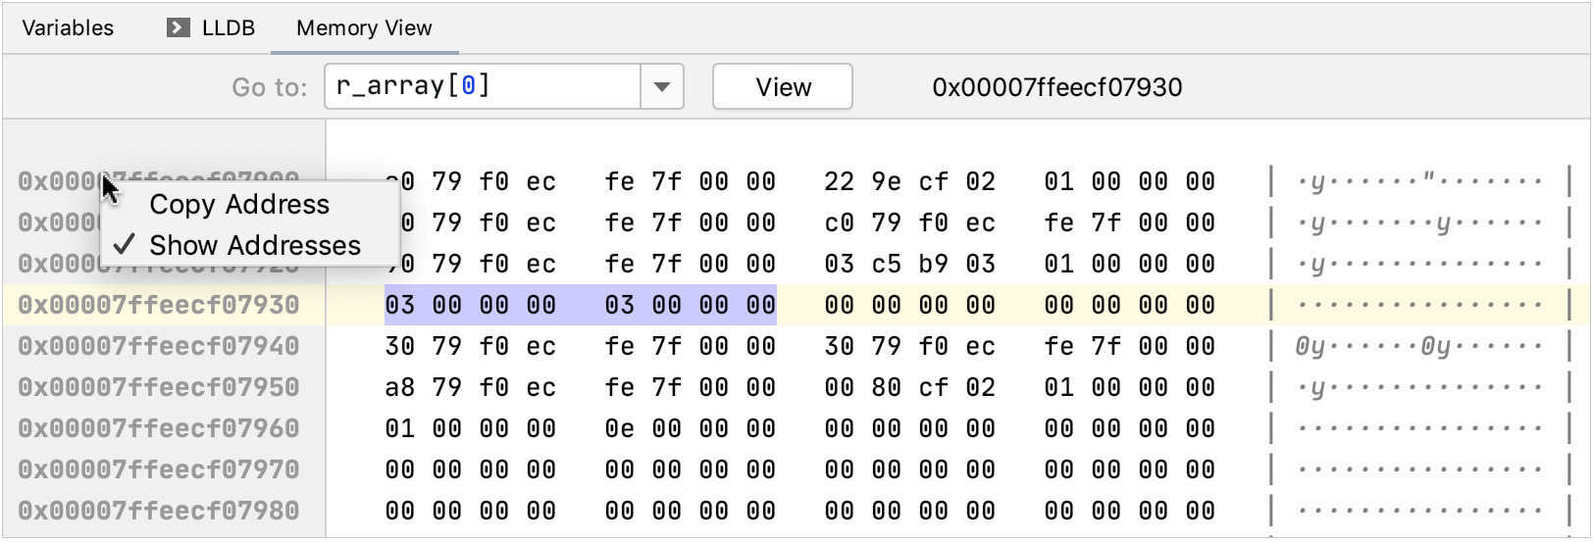Switch to the Variables tab
This screenshot has width=1594, height=542.
pos(68,27)
